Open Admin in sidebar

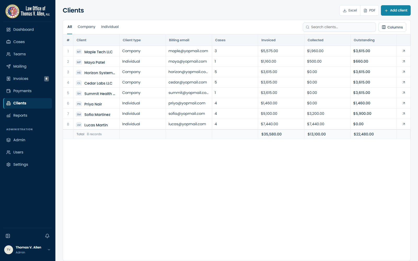click(28, 140)
